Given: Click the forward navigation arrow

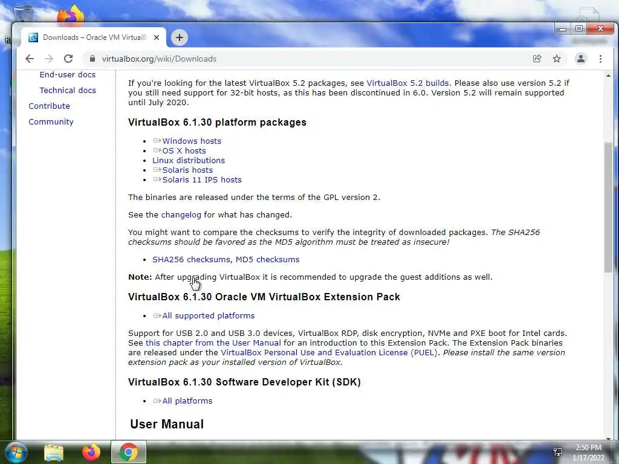Looking at the screenshot, I should (x=48, y=59).
